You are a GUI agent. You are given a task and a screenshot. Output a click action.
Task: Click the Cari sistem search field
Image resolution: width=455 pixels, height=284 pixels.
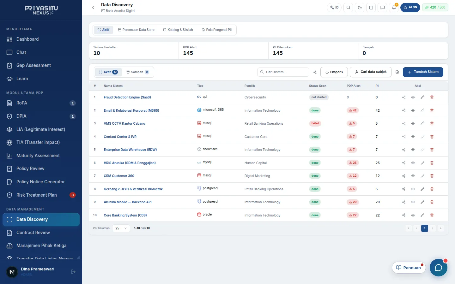click(283, 72)
